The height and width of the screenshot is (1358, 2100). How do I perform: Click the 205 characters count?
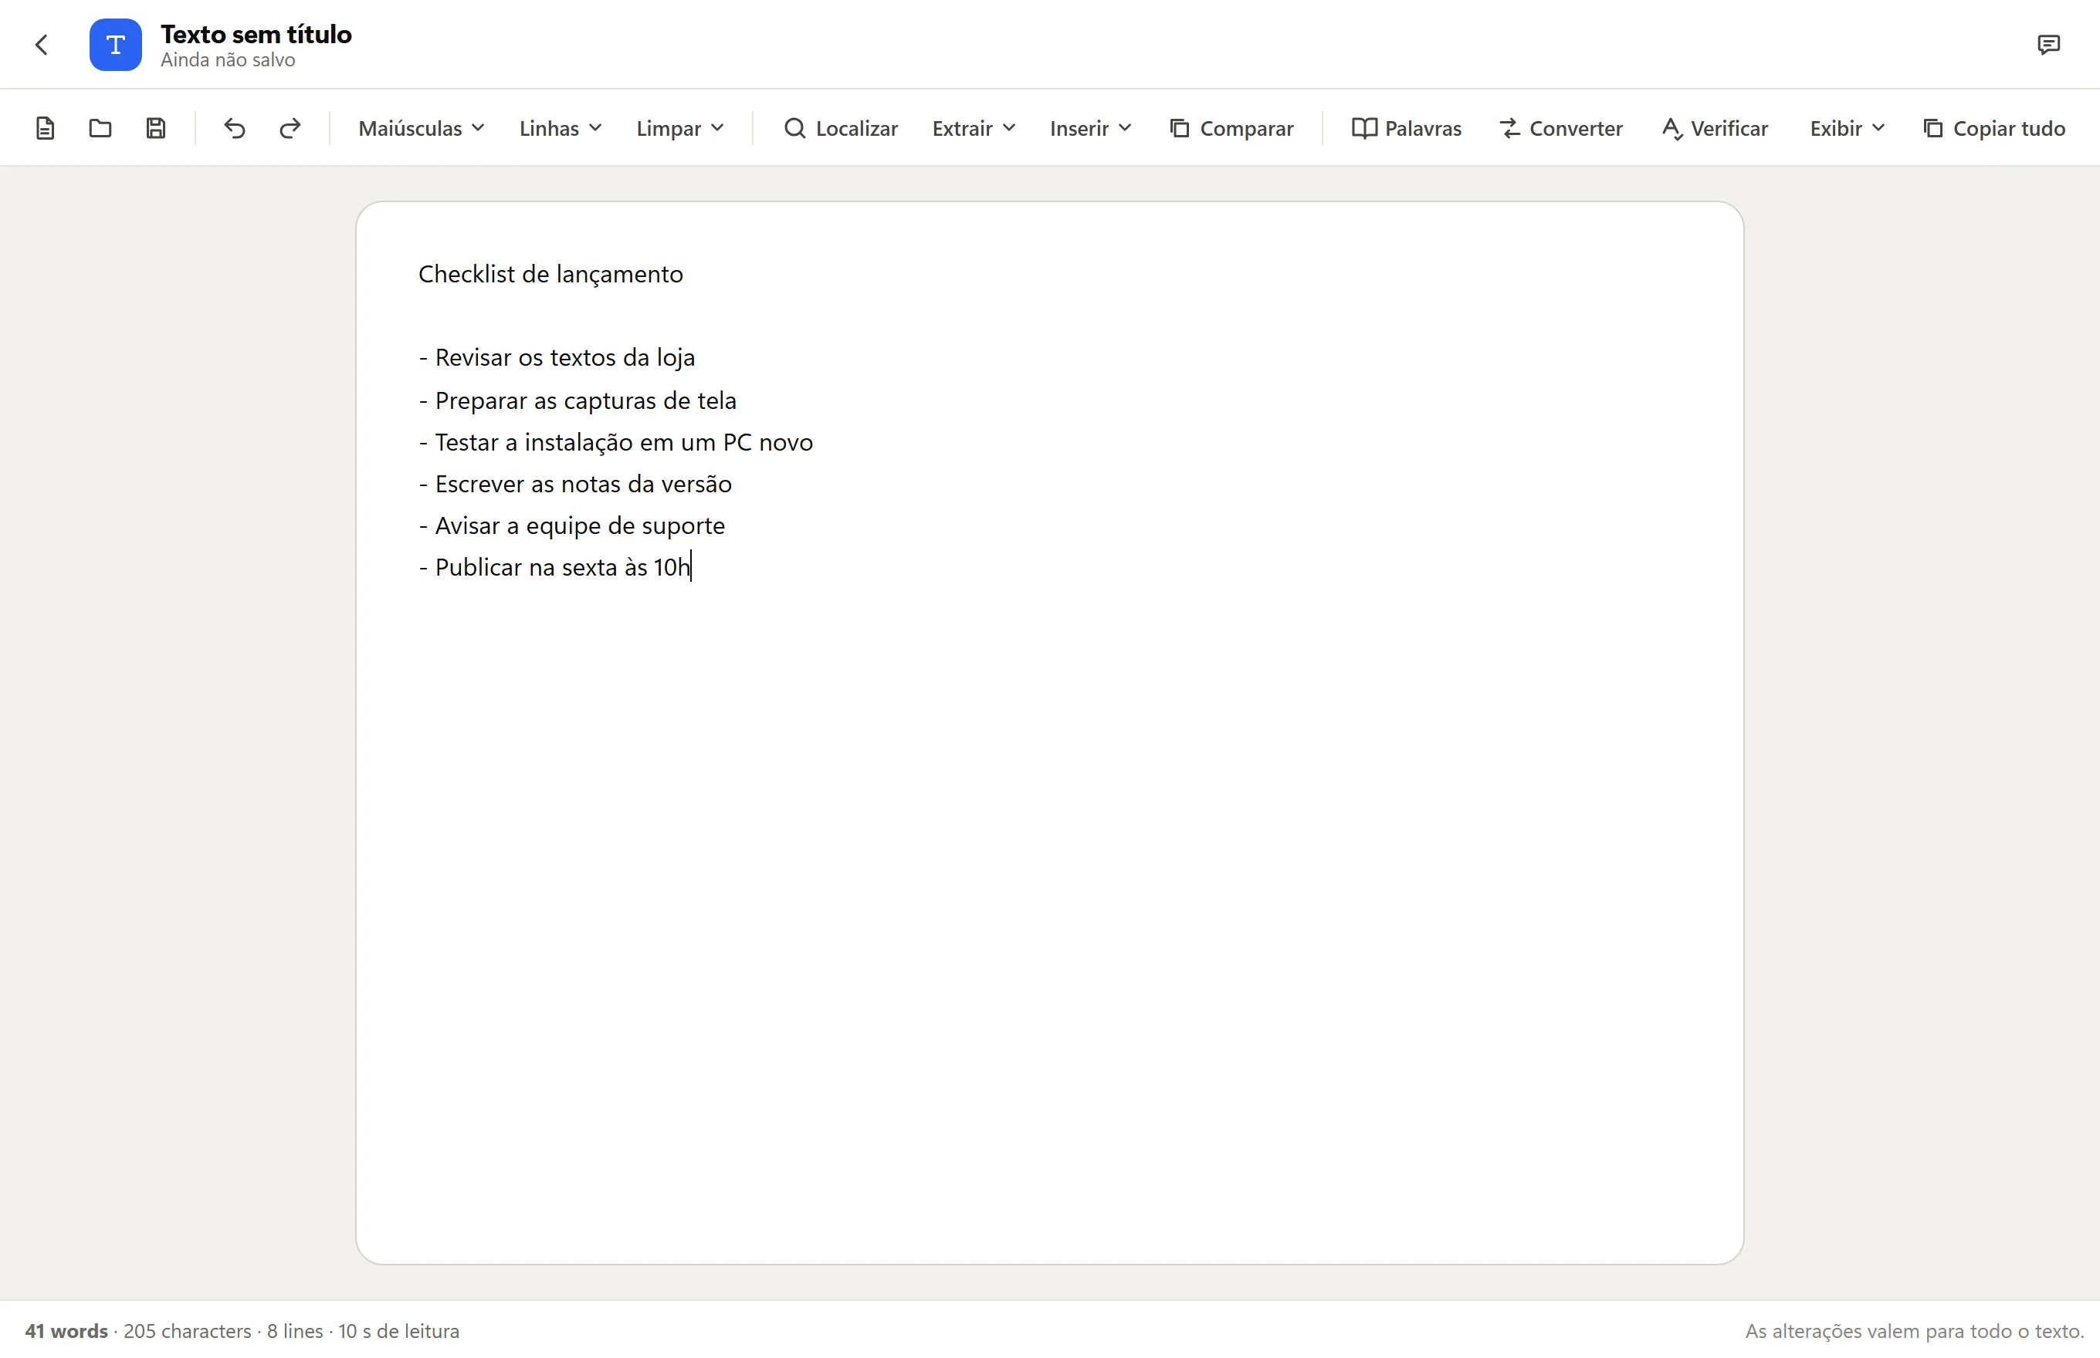click(x=187, y=1331)
